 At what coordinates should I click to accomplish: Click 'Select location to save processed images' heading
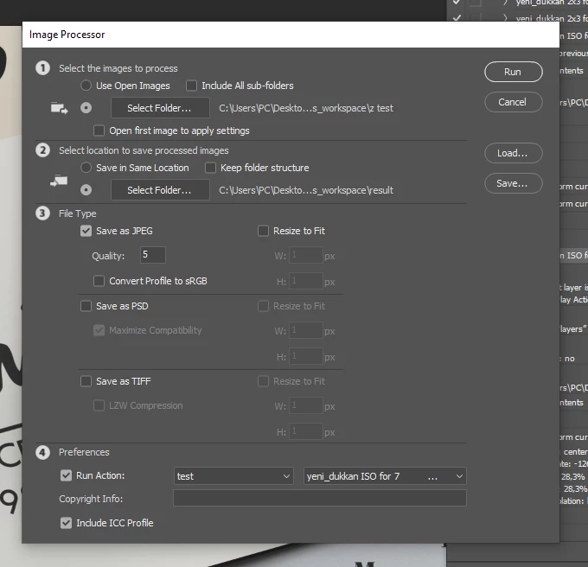click(x=144, y=150)
